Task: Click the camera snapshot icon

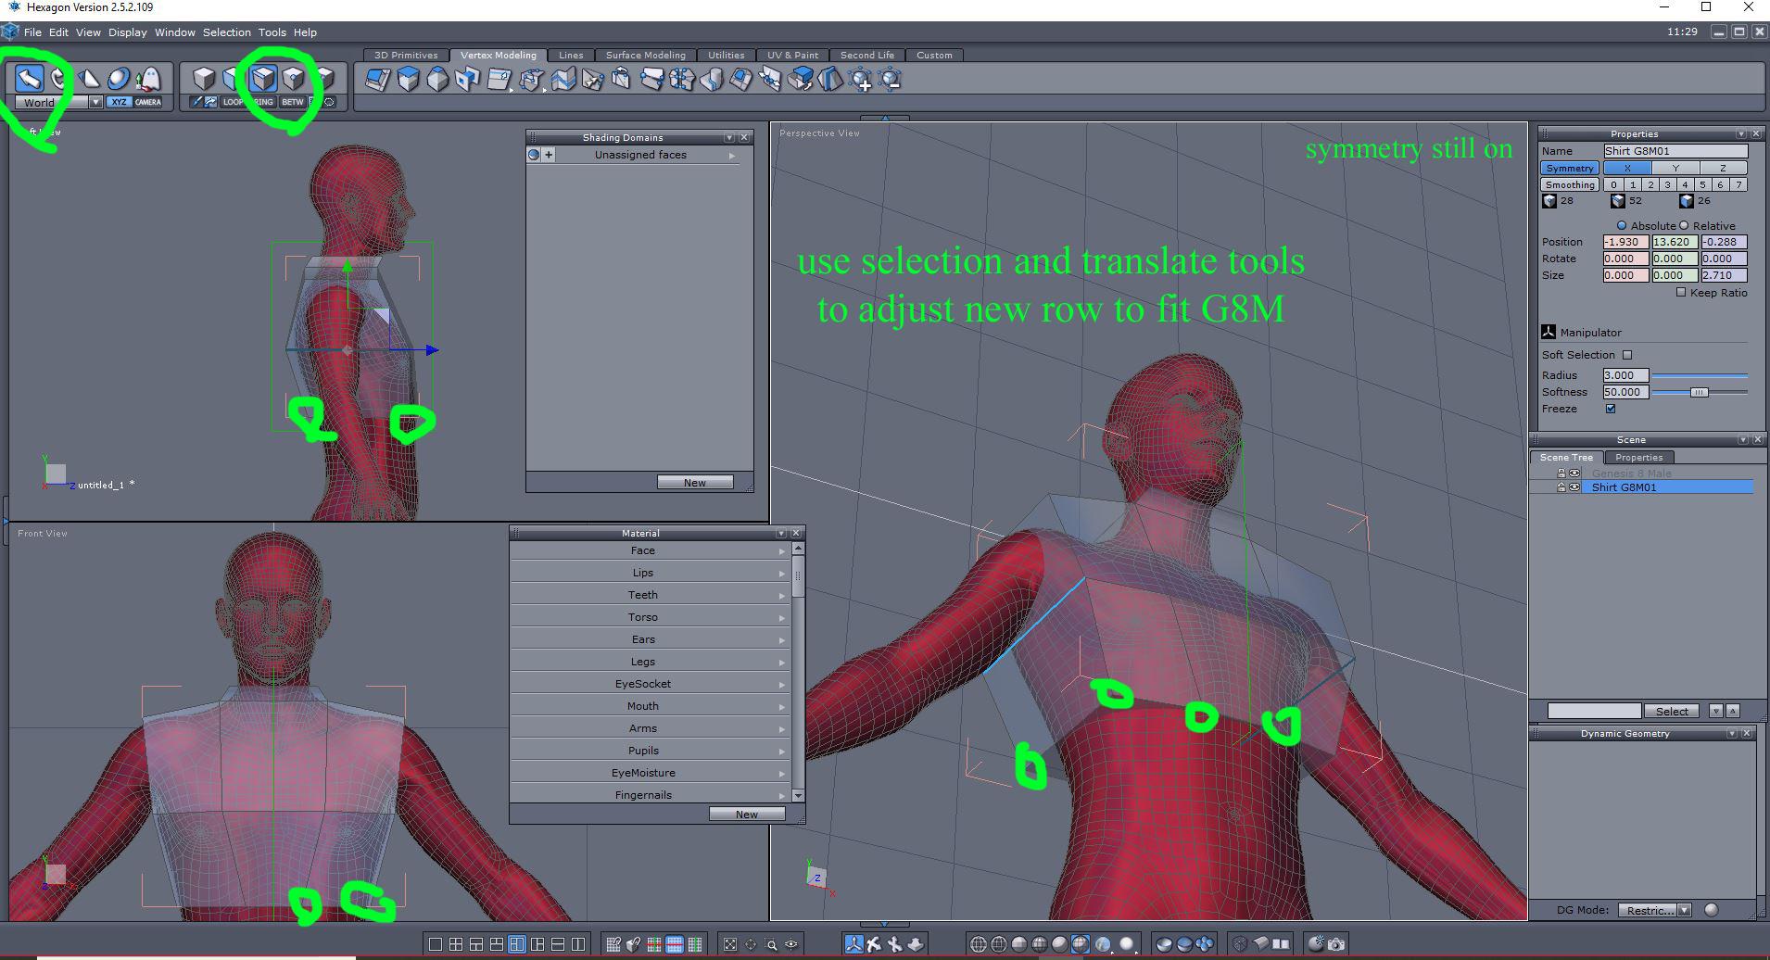Action: pos(1335,944)
